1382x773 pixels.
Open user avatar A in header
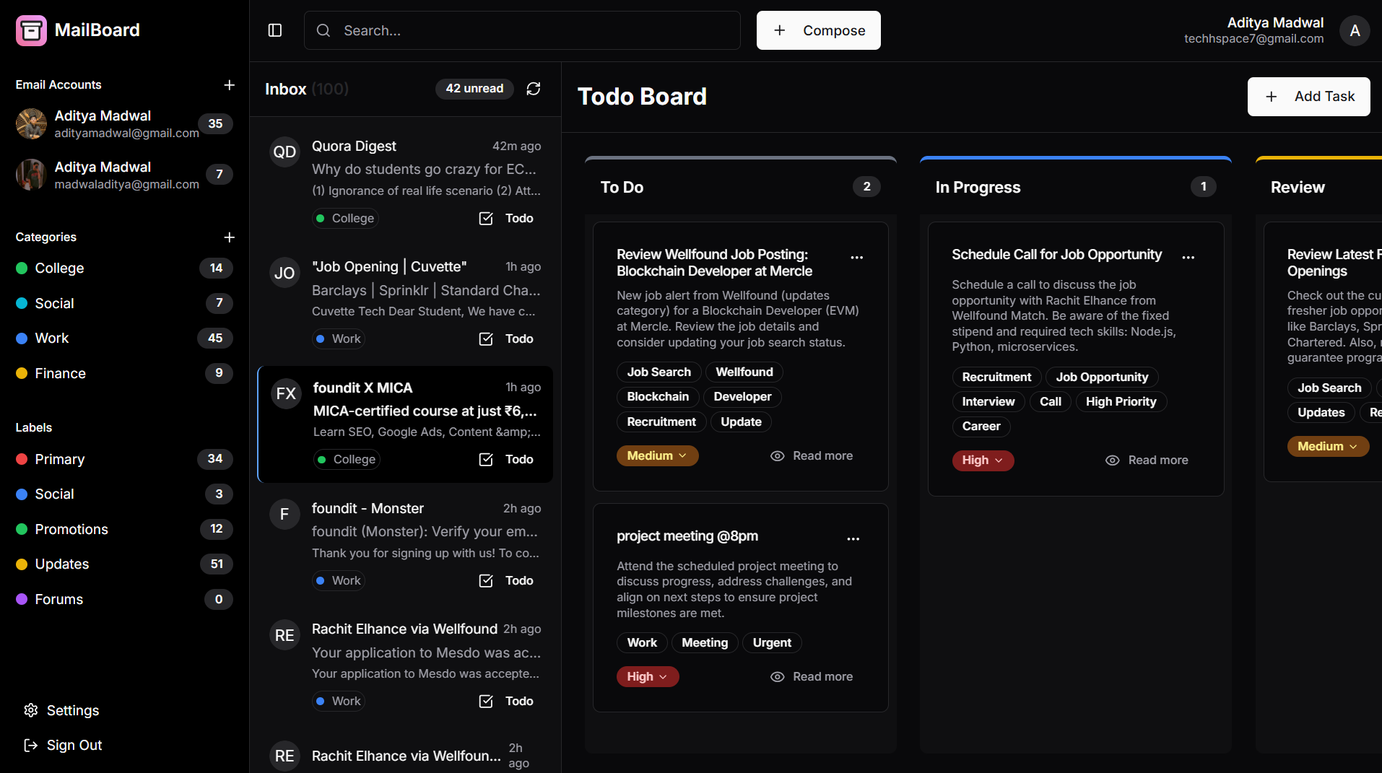(1355, 30)
